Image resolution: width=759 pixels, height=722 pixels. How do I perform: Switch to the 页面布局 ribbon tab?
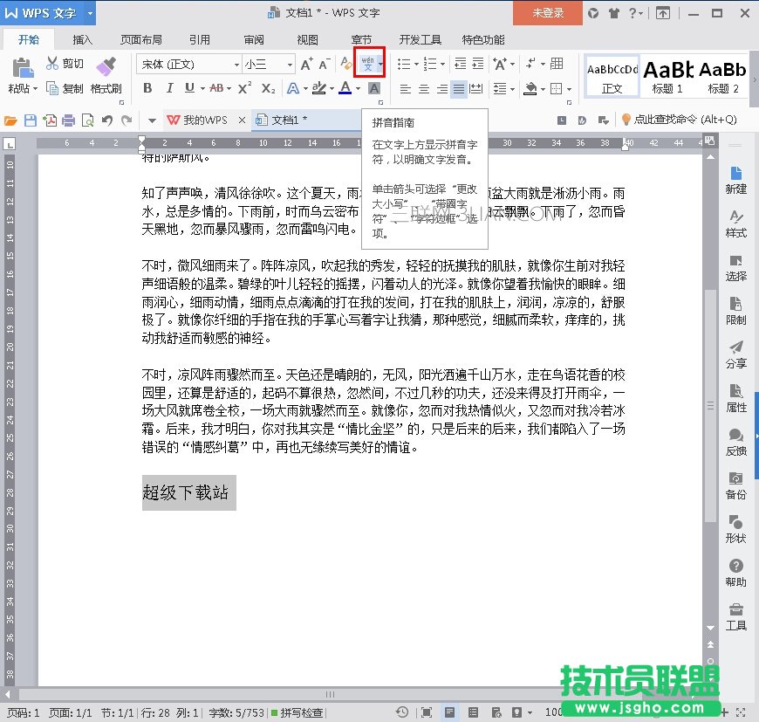(x=140, y=39)
